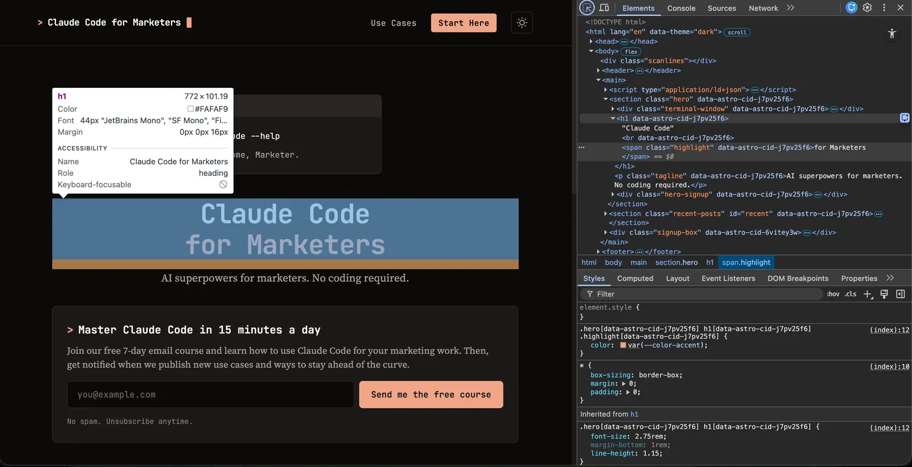Expand the head element node
This screenshot has height=467, width=912.
[x=591, y=42]
